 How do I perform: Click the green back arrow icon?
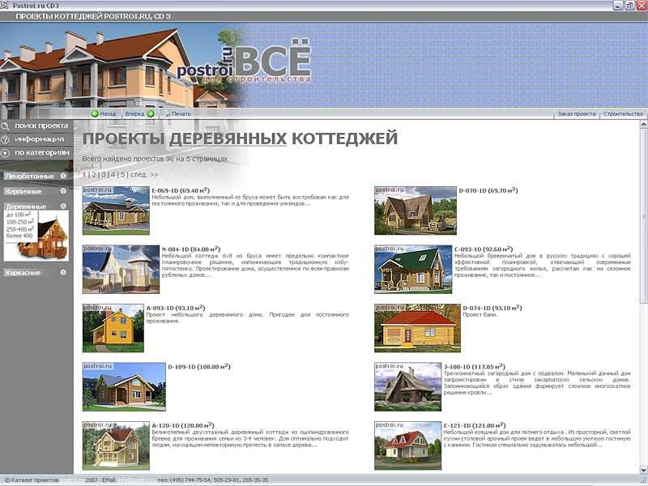click(x=95, y=114)
